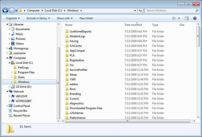
Task: Click the file list scroll up arrow
Action: click(198, 24)
